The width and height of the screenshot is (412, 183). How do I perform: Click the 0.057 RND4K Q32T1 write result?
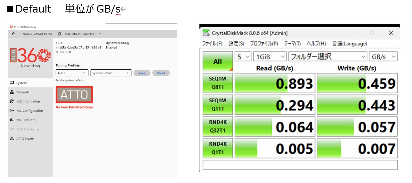[357, 126]
